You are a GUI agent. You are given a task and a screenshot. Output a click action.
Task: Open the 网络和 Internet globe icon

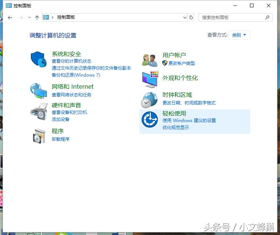click(x=39, y=91)
